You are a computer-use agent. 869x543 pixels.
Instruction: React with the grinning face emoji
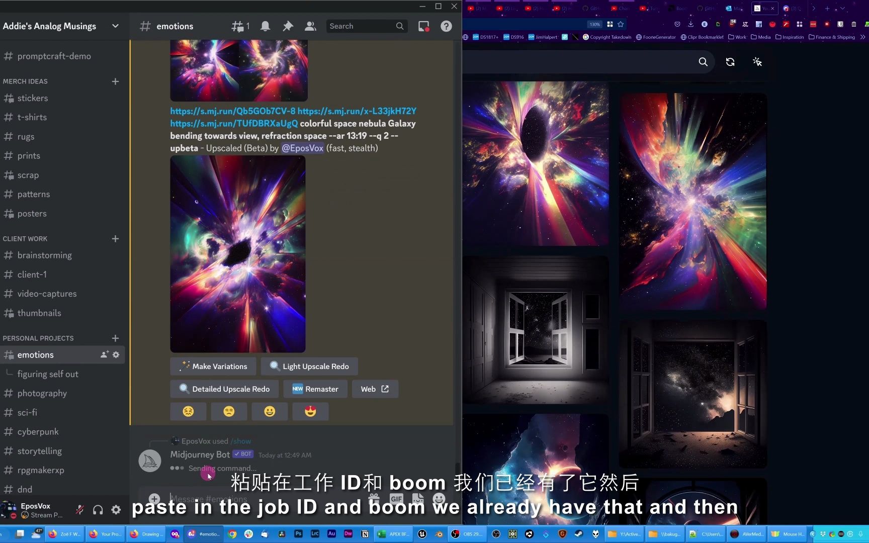point(270,411)
